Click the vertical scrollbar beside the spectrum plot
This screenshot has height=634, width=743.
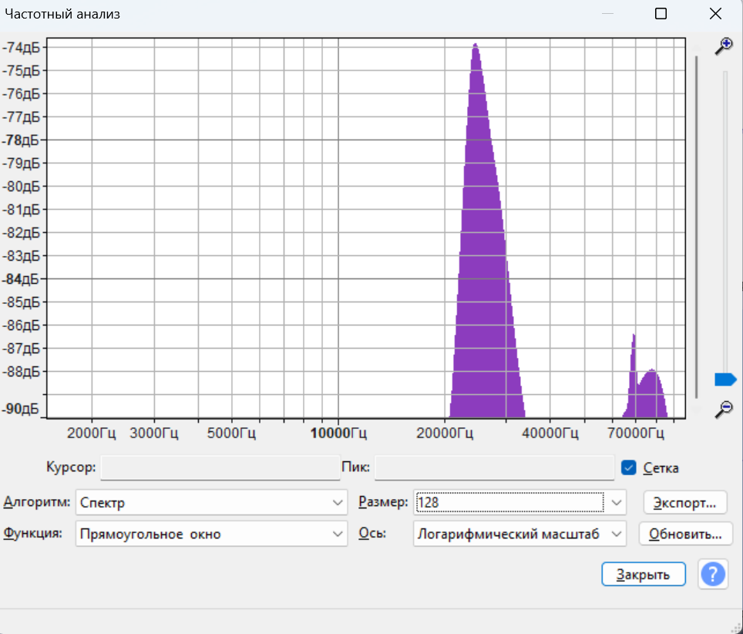pos(696,227)
